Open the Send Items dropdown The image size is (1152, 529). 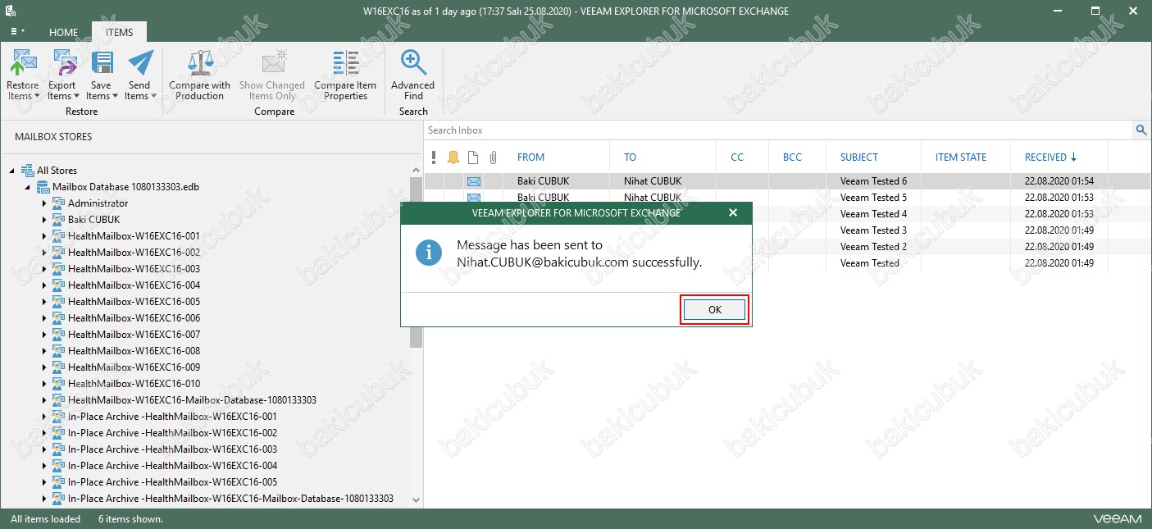coord(140,75)
